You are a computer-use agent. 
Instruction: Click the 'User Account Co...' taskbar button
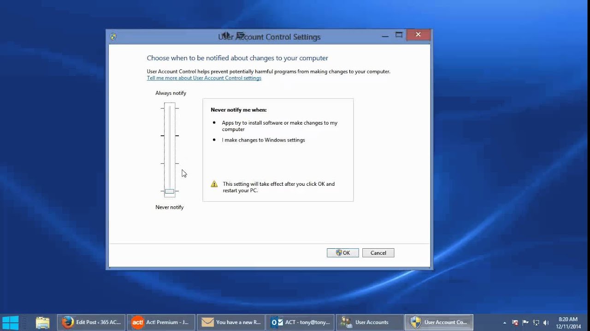pos(439,322)
